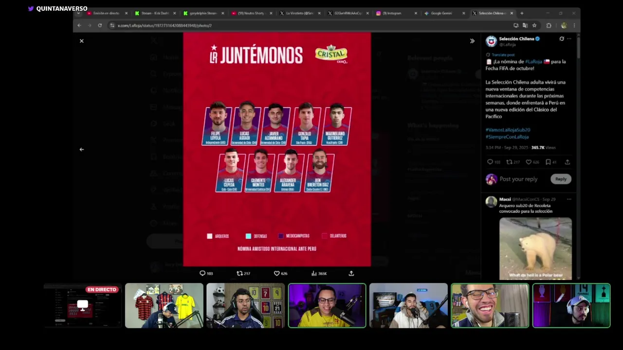Share icon below the photo
The height and width of the screenshot is (350, 623).
(x=351, y=273)
